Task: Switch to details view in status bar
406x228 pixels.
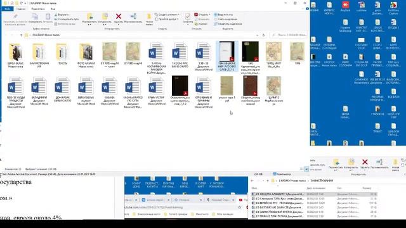Action: point(302,169)
